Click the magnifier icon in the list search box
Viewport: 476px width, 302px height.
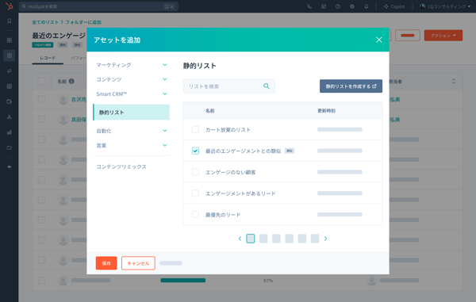pos(267,86)
